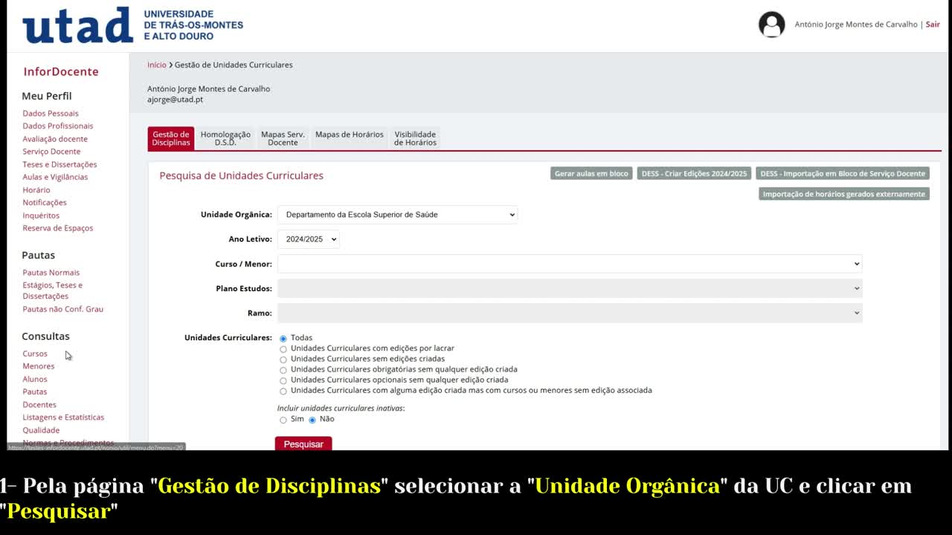The width and height of the screenshot is (952, 535).
Task: Click Gerar aulas em bloco button
Action: click(591, 173)
